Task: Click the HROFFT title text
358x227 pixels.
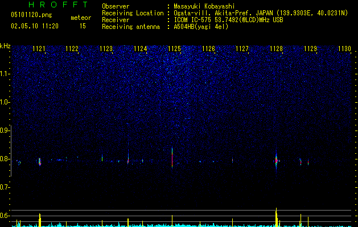Action: pos(58,5)
